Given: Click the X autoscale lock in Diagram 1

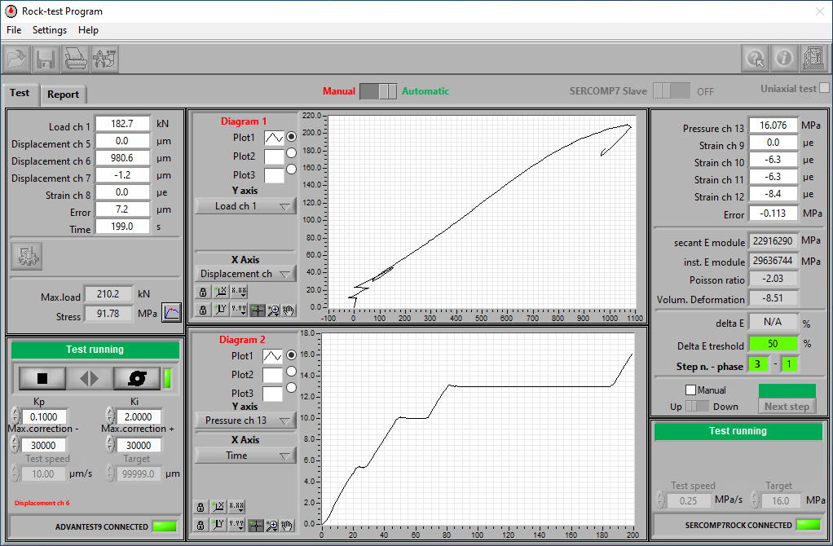Looking at the screenshot, I should tap(202, 291).
